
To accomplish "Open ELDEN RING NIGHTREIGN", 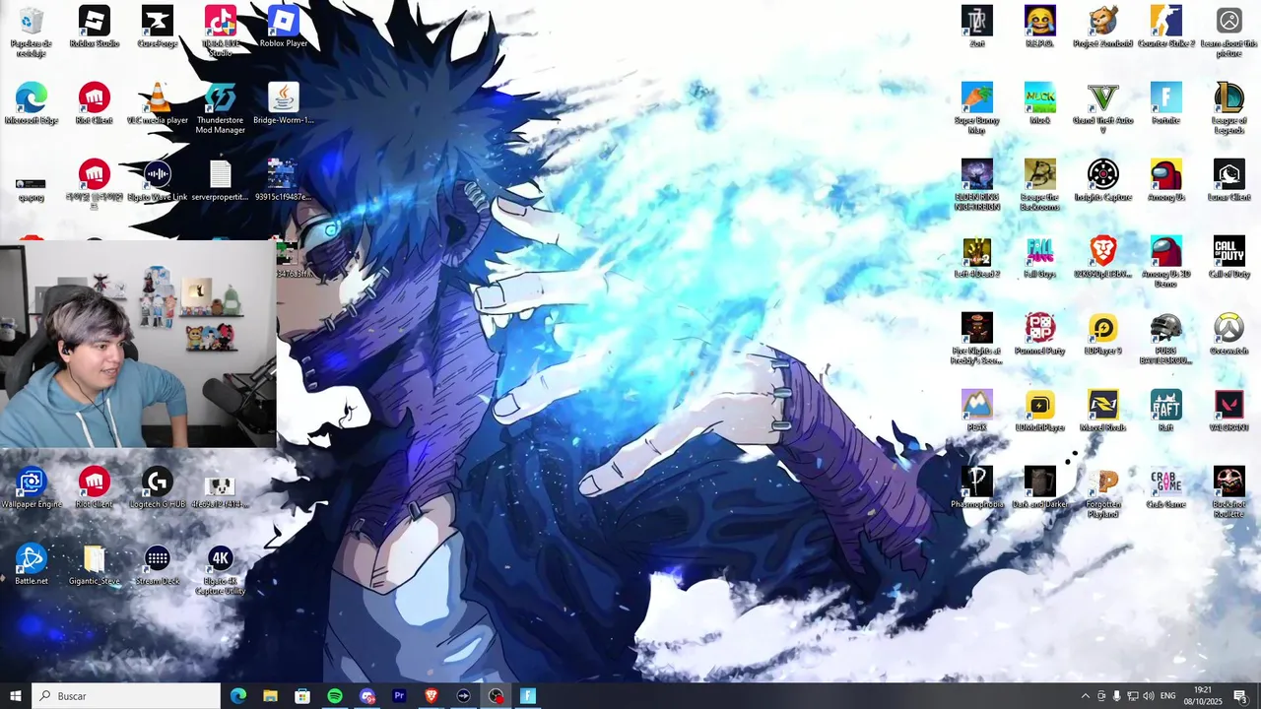I will 977,185.
